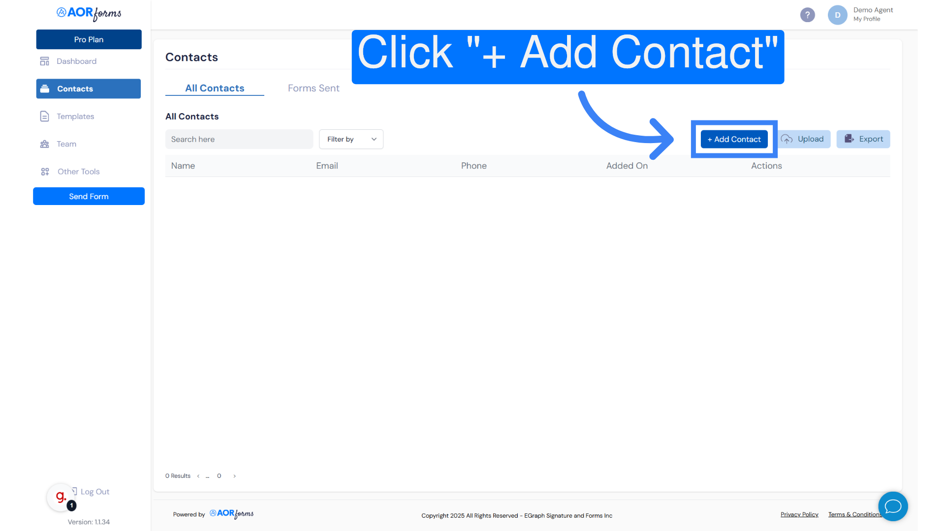Screen dimensions: 945x531
Task: Go to next results page arrow
Action: tap(235, 476)
